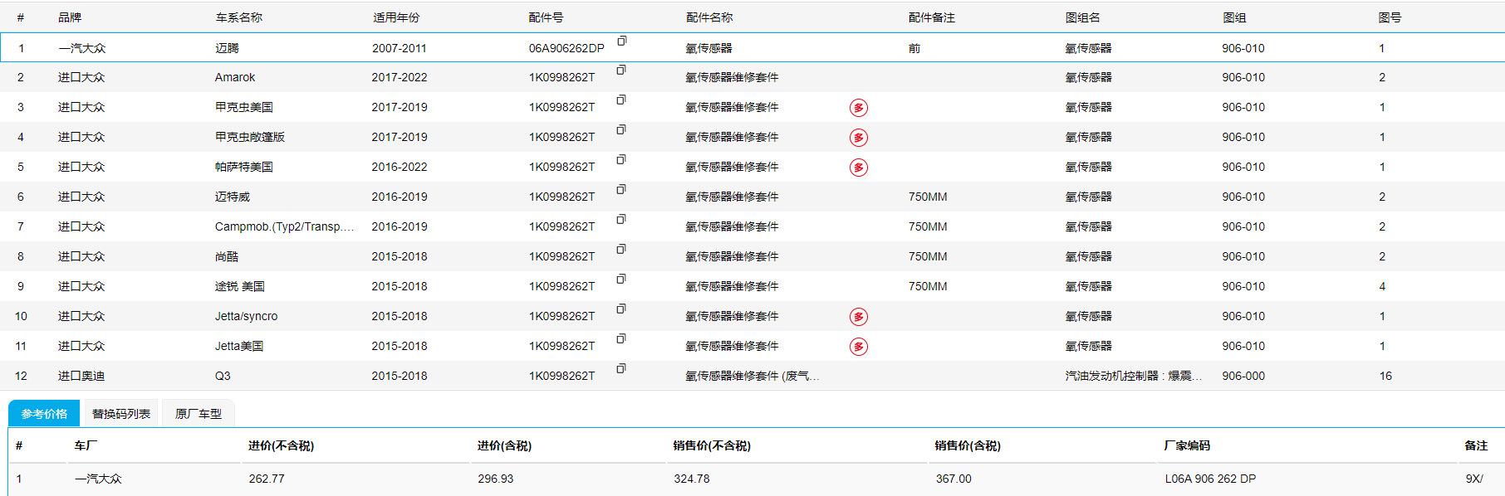Click the 配件号 column header

[546, 17]
